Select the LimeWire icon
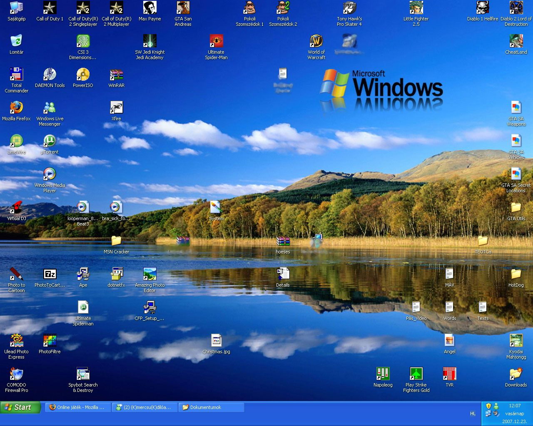533x426 pixels. point(16,145)
